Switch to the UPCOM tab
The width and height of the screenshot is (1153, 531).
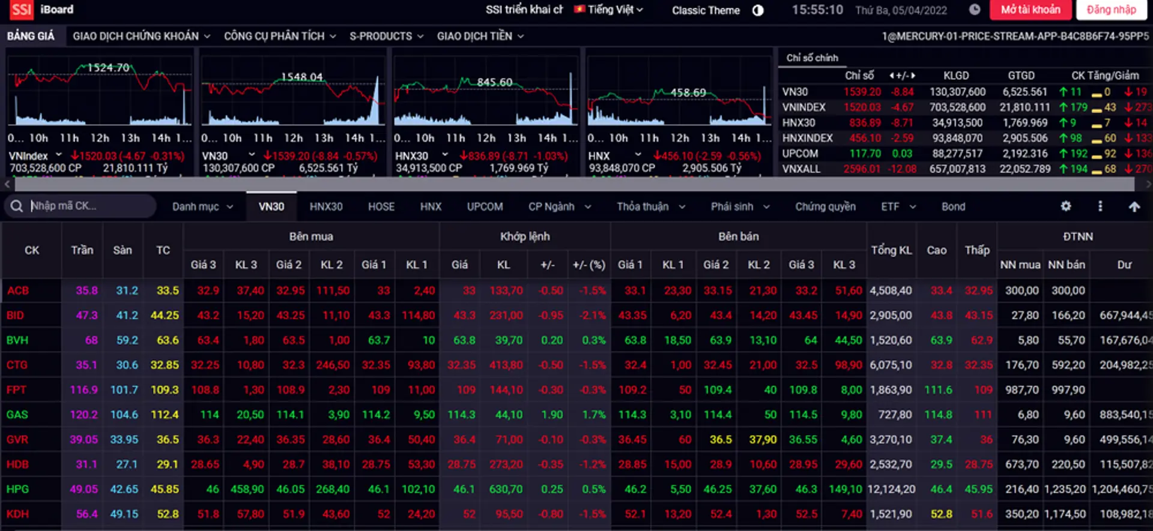coord(485,206)
